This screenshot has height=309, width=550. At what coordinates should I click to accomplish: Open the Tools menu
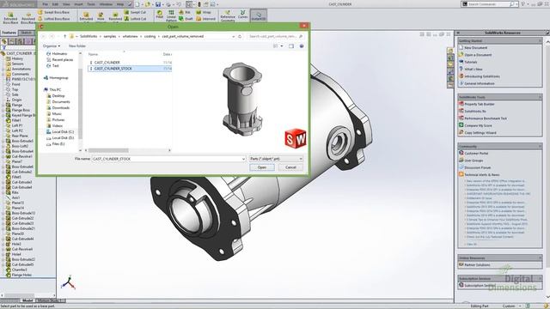91,4
